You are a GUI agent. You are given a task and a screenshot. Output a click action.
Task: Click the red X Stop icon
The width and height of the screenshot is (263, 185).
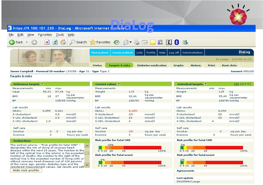(47, 42)
